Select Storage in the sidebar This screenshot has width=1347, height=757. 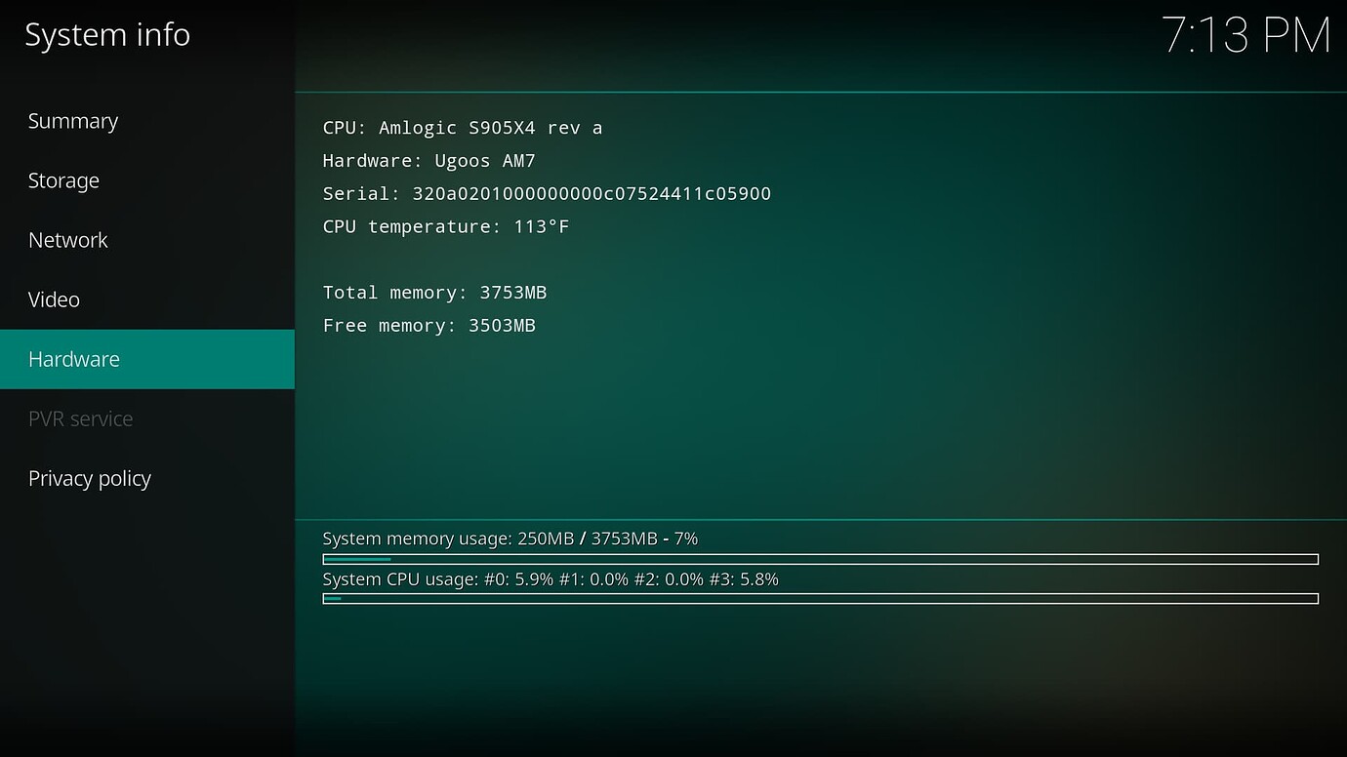tap(63, 180)
